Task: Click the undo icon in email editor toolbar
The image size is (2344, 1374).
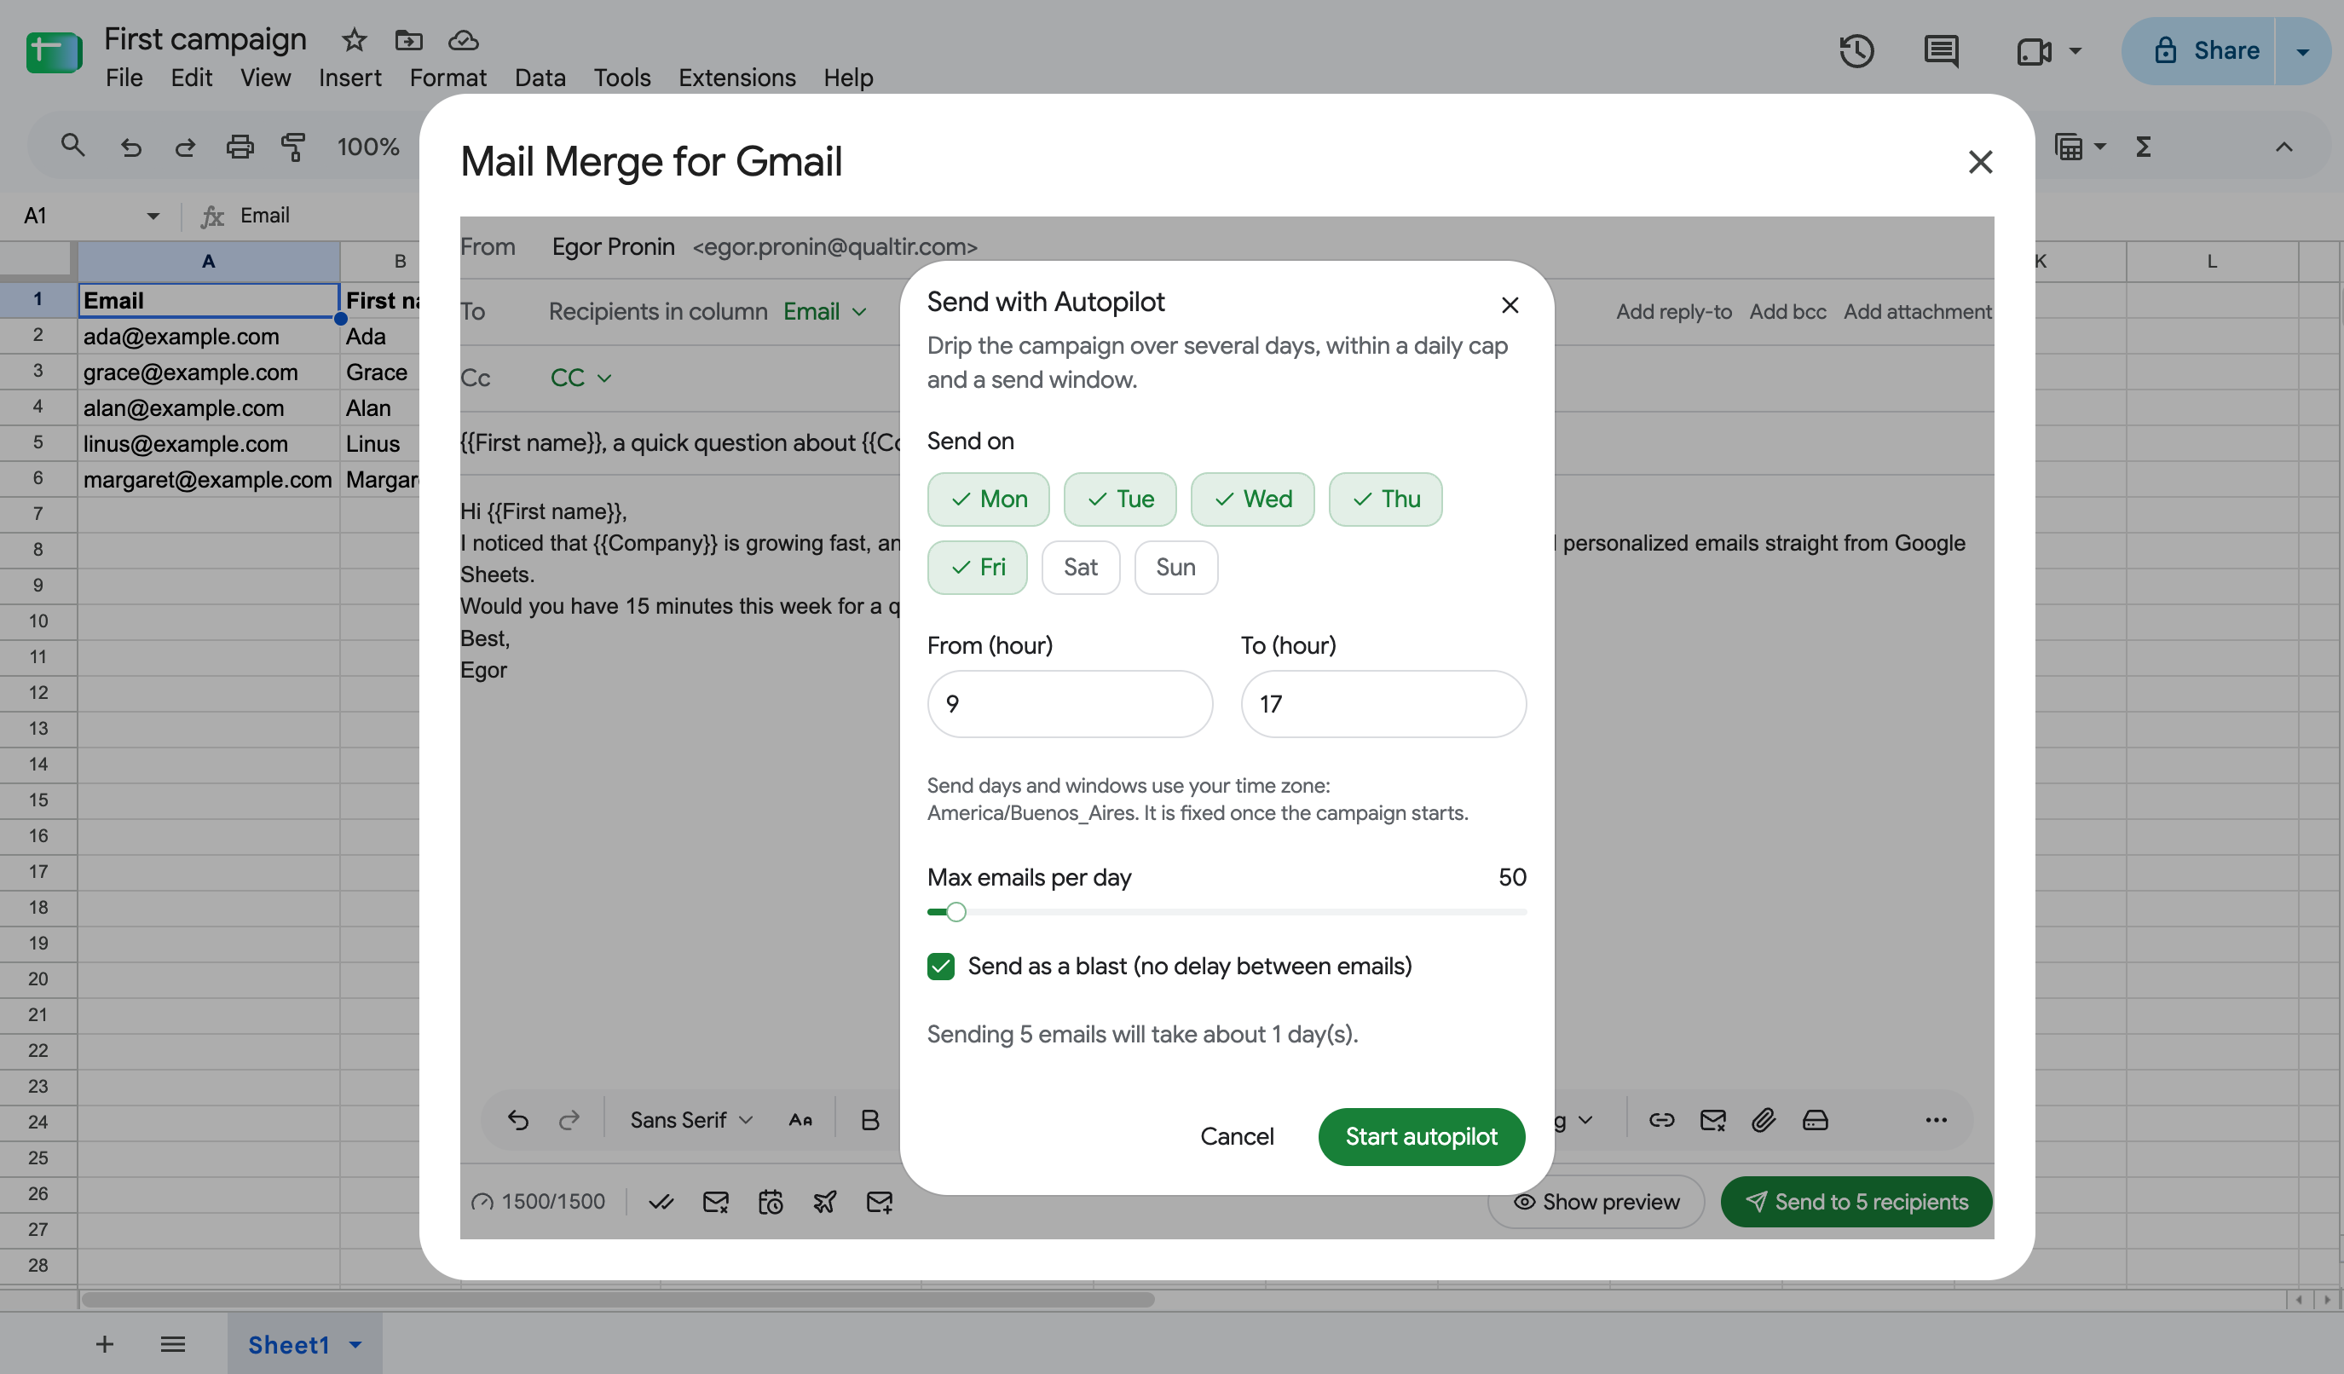Action: (x=518, y=1120)
